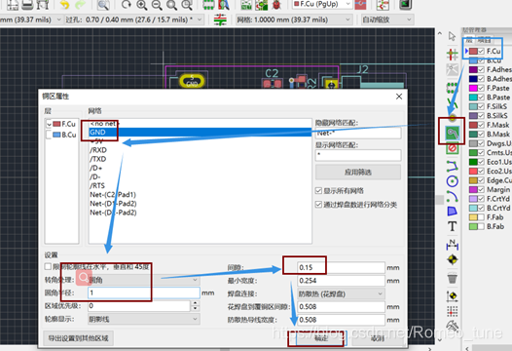Select highlight net tool

tap(453, 55)
